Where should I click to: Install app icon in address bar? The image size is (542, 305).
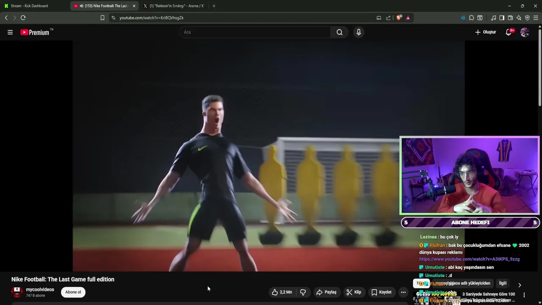point(379,18)
